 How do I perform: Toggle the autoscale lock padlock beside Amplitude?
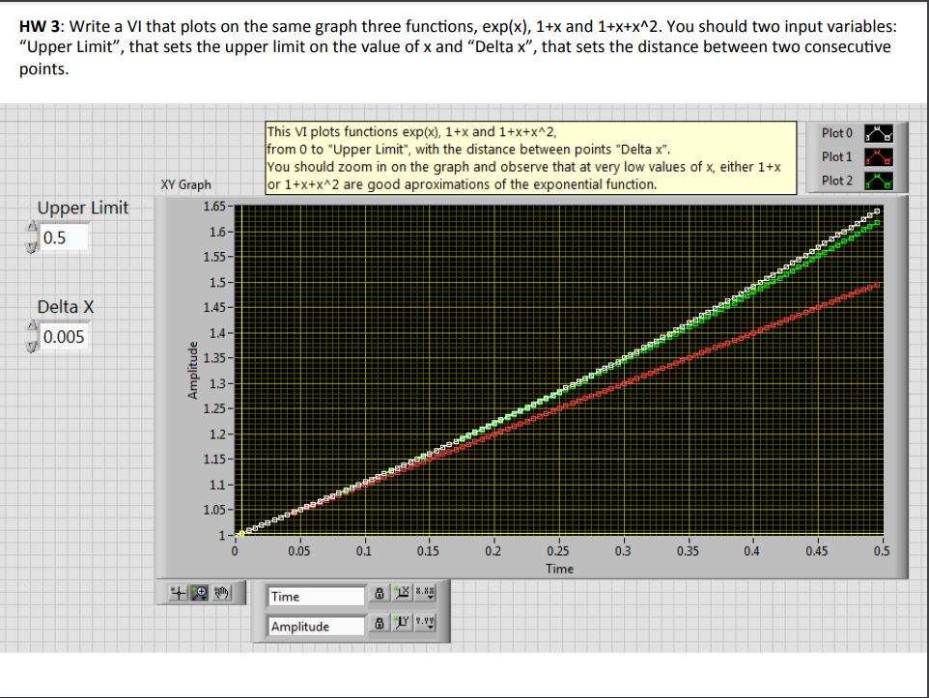(x=380, y=624)
